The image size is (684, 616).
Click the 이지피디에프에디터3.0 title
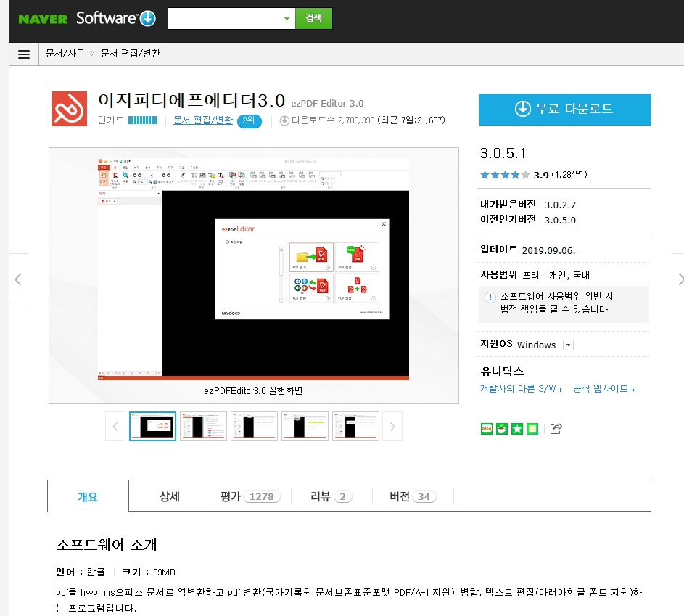tap(191, 101)
